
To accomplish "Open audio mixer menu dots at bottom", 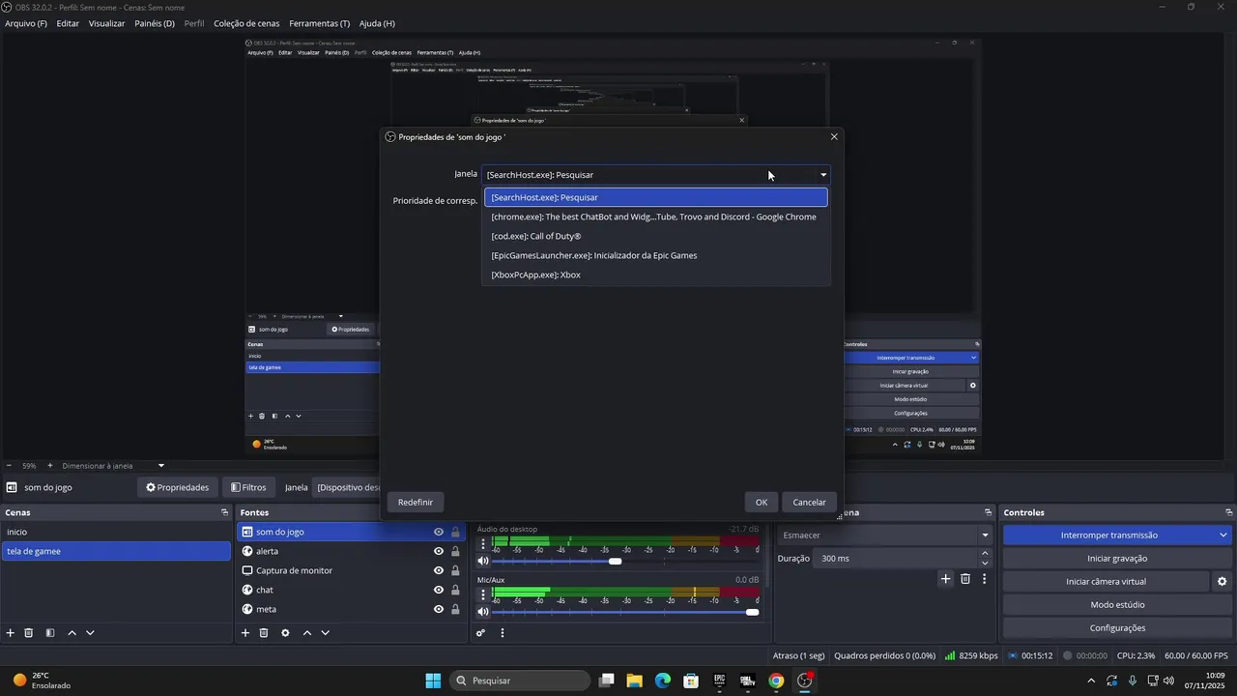I will click(503, 633).
